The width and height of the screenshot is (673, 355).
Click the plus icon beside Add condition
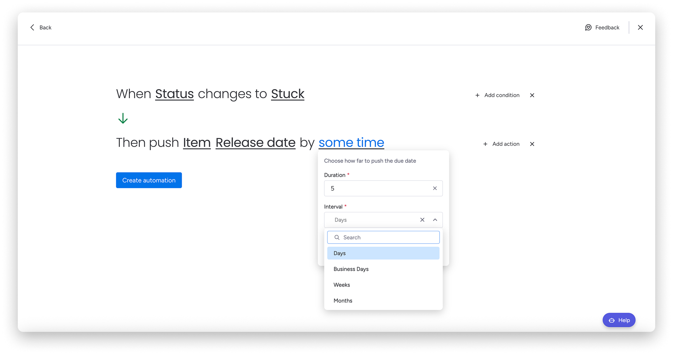point(477,95)
